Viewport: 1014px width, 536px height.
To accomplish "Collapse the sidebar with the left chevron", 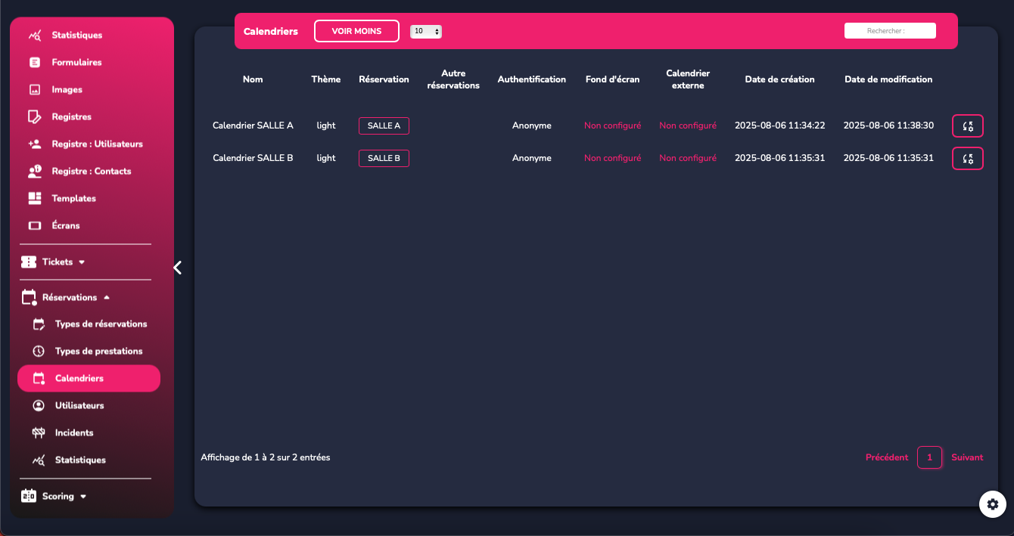I will pyautogui.click(x=178, y=268).
